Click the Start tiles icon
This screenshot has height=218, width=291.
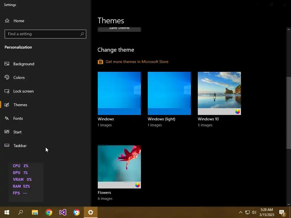click(x=7, y=132)
